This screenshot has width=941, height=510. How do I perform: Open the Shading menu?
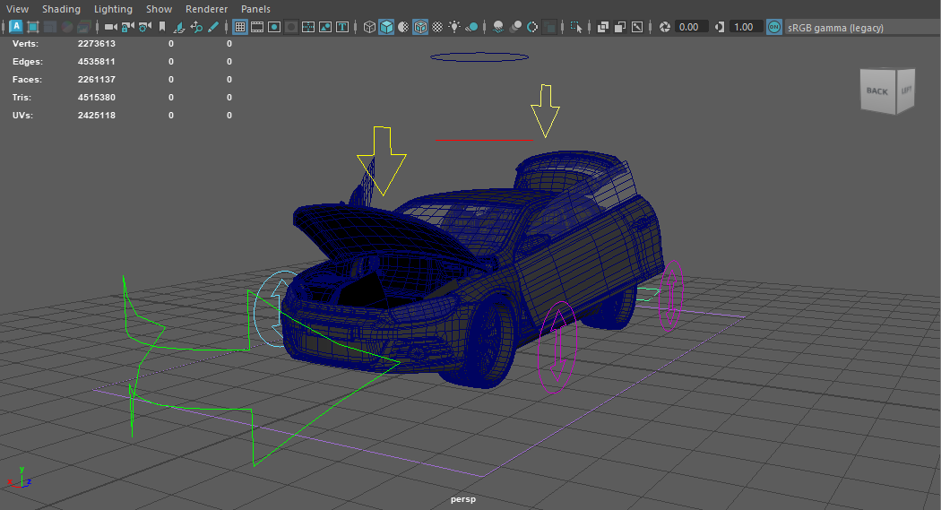61,9
